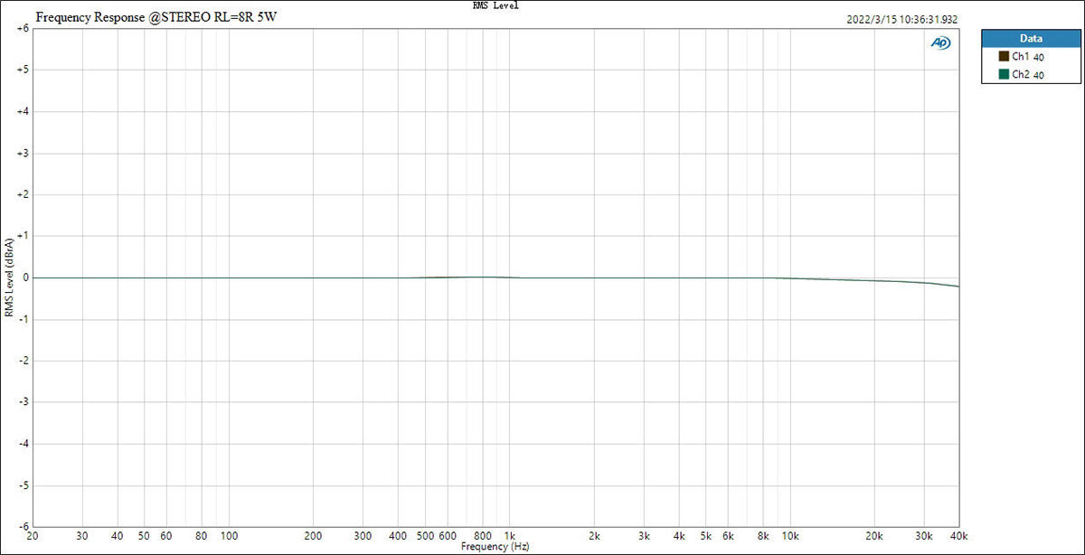1085x555 pixels.
Task: Click the 5k tick label on frequency axis
Action: [707, 536]
